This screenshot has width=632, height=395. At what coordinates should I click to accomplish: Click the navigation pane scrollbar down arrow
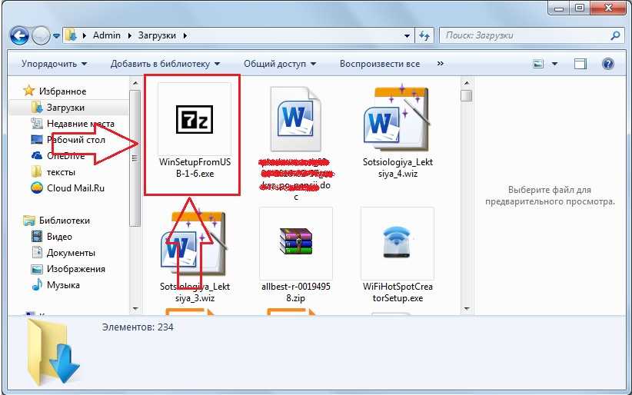coord(135,309)
